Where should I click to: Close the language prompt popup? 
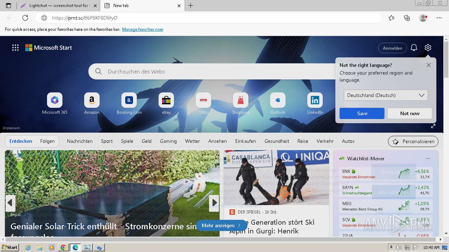pos(429,65)
